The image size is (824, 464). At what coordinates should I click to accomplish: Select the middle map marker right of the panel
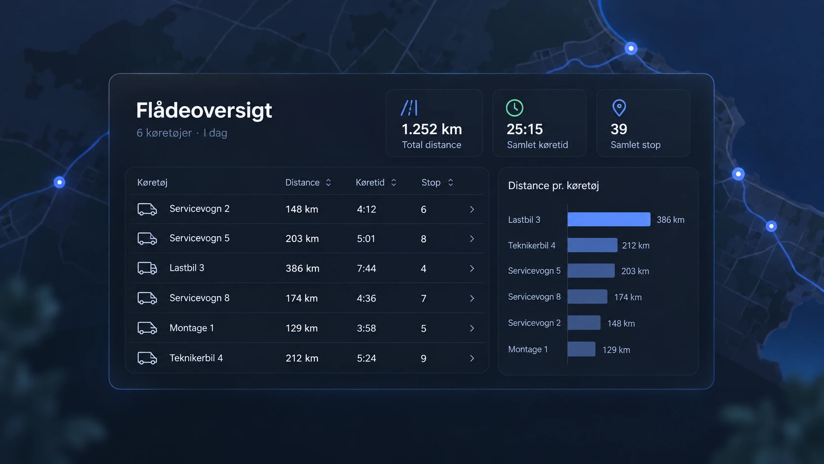point(738,174)
